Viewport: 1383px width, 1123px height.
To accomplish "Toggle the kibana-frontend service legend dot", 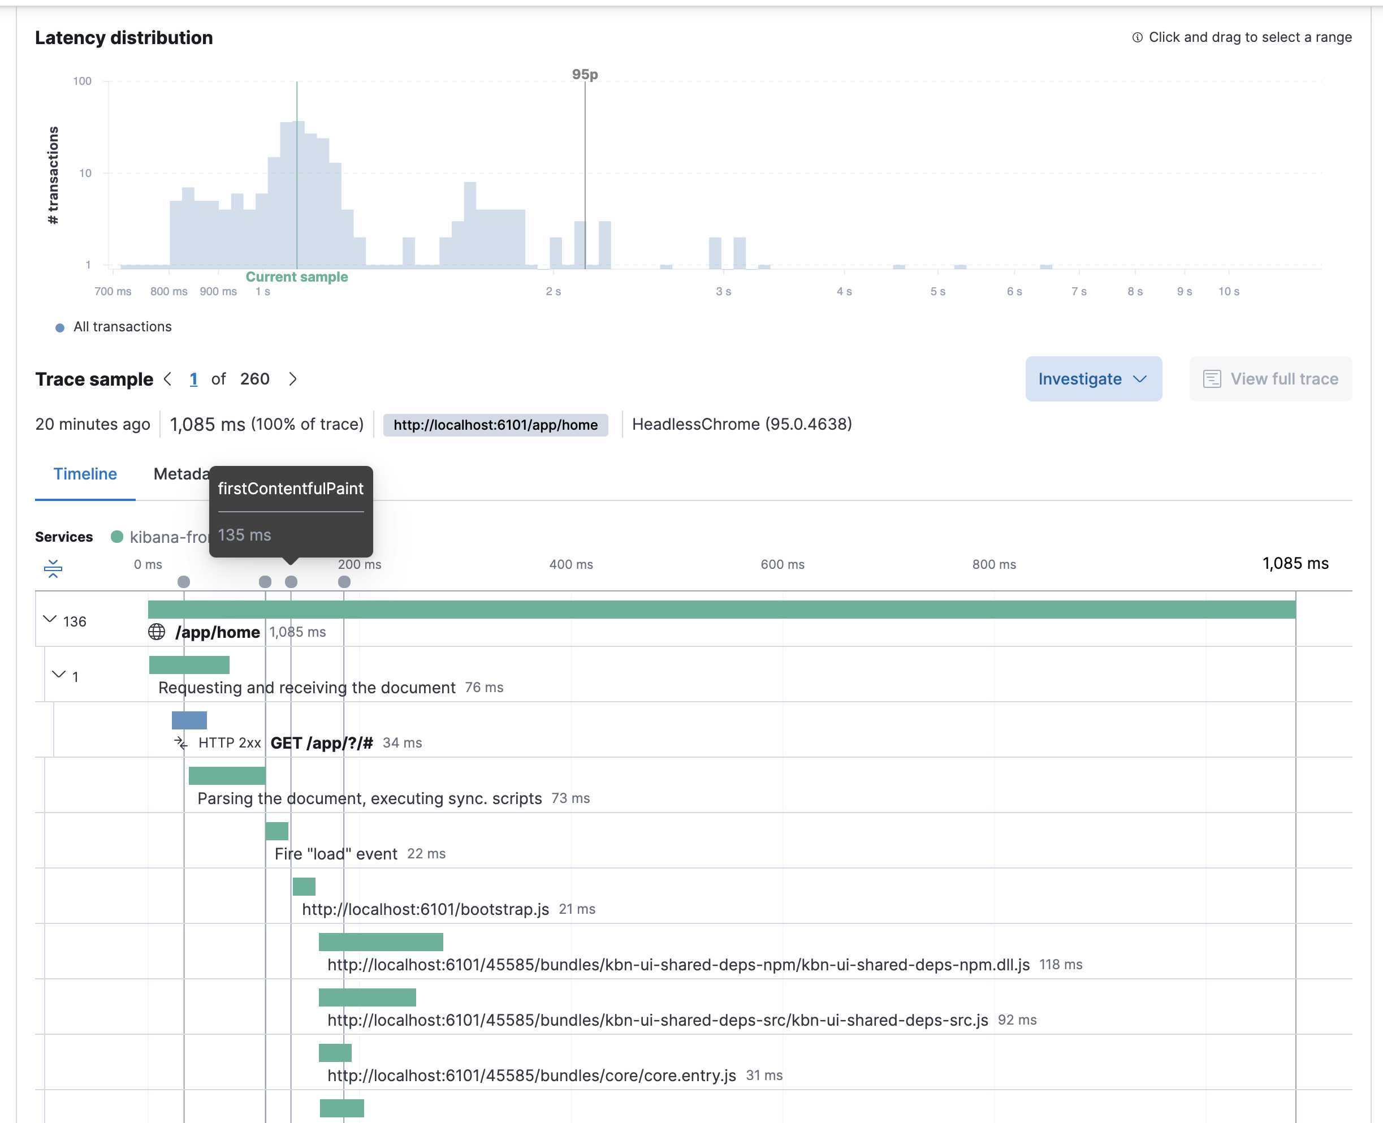I will tap(117, 537).
